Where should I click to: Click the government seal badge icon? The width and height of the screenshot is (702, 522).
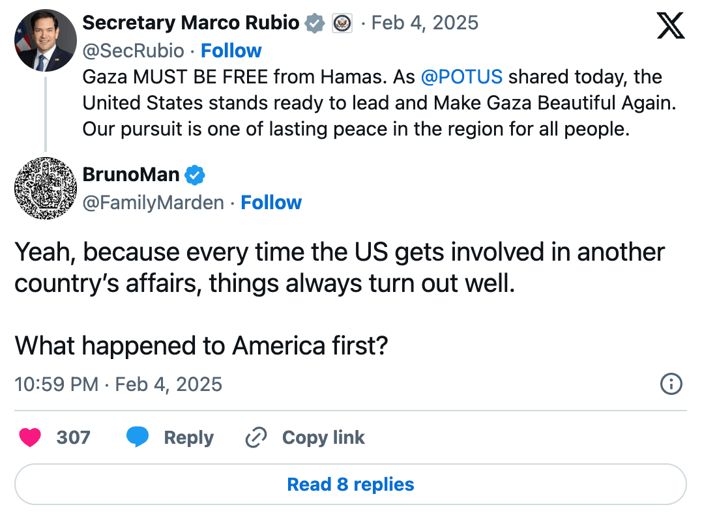(x=342, y=23)
